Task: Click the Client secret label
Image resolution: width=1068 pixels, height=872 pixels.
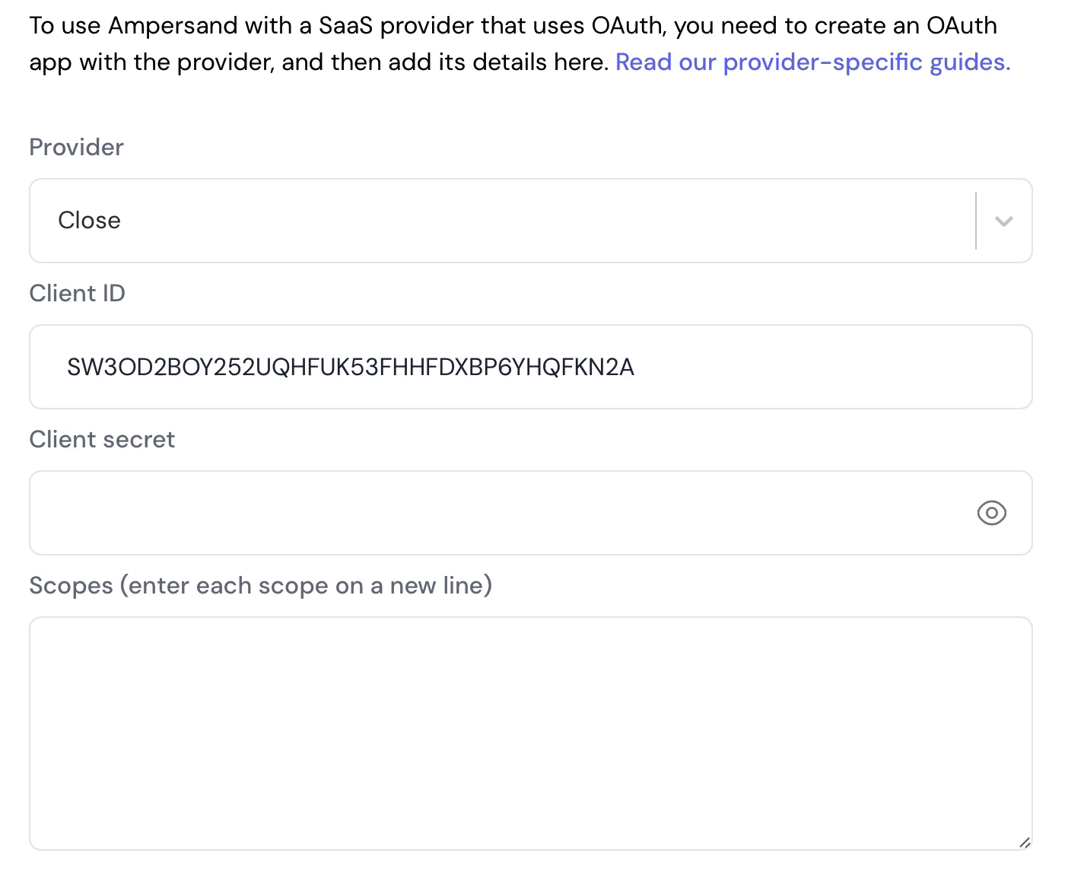Action: click(102, 439)
